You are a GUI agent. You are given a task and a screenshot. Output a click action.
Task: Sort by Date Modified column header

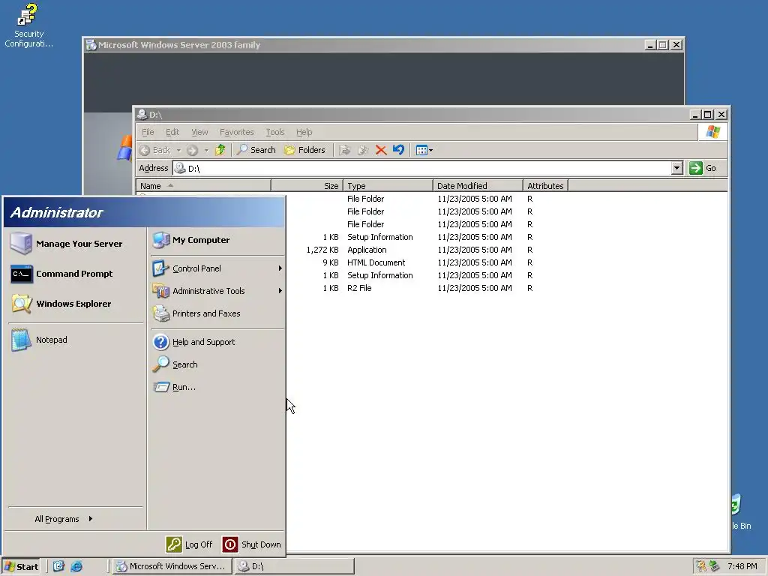click(478, 186)
